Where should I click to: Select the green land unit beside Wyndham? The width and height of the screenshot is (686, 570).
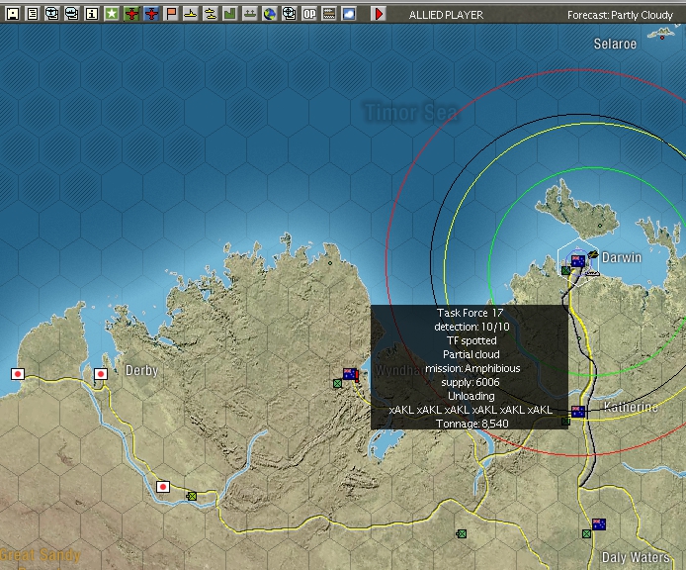point(337,384)
